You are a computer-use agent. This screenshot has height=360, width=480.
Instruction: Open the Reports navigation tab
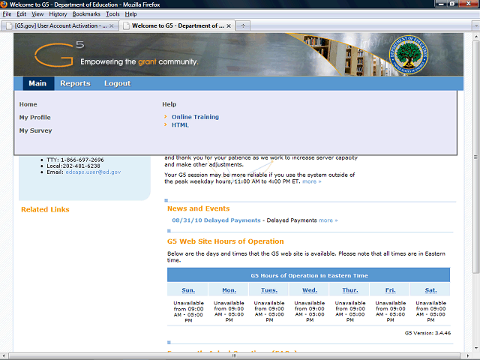[x=75, y=83]
